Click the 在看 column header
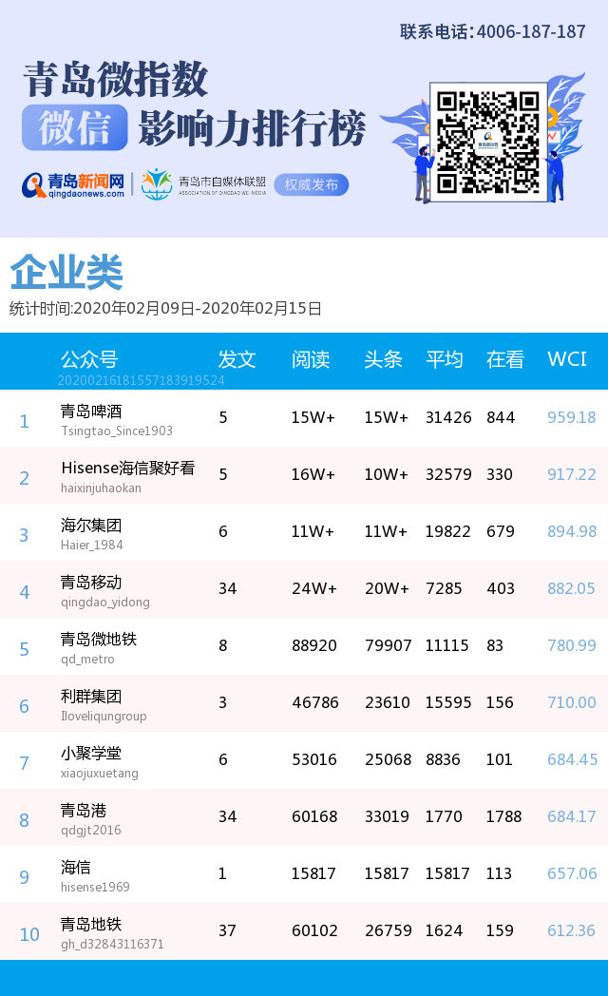This screenshot has height=996, width=608. click(x=505, y=359)
